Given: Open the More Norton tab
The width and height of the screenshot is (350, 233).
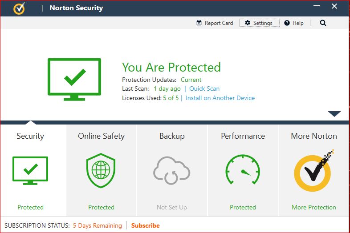Looking at the screenshot, I should 314,136.
